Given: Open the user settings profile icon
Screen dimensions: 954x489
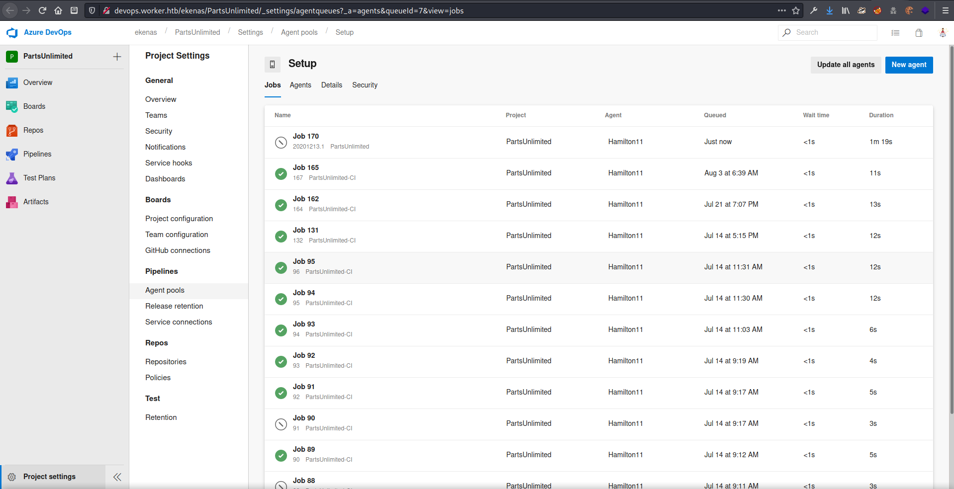Looking at the screenshot, I should [943, 33].
